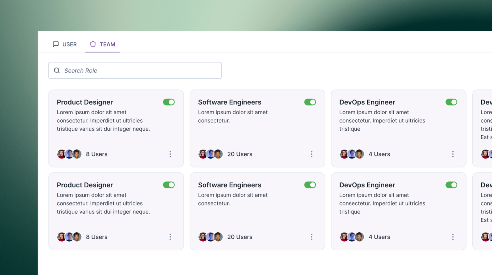Image resolution: width=492 pixels, height=275 pixels.
Task: Click "8 Users" on the lower Product Designer card
Action: click(97, 237)
